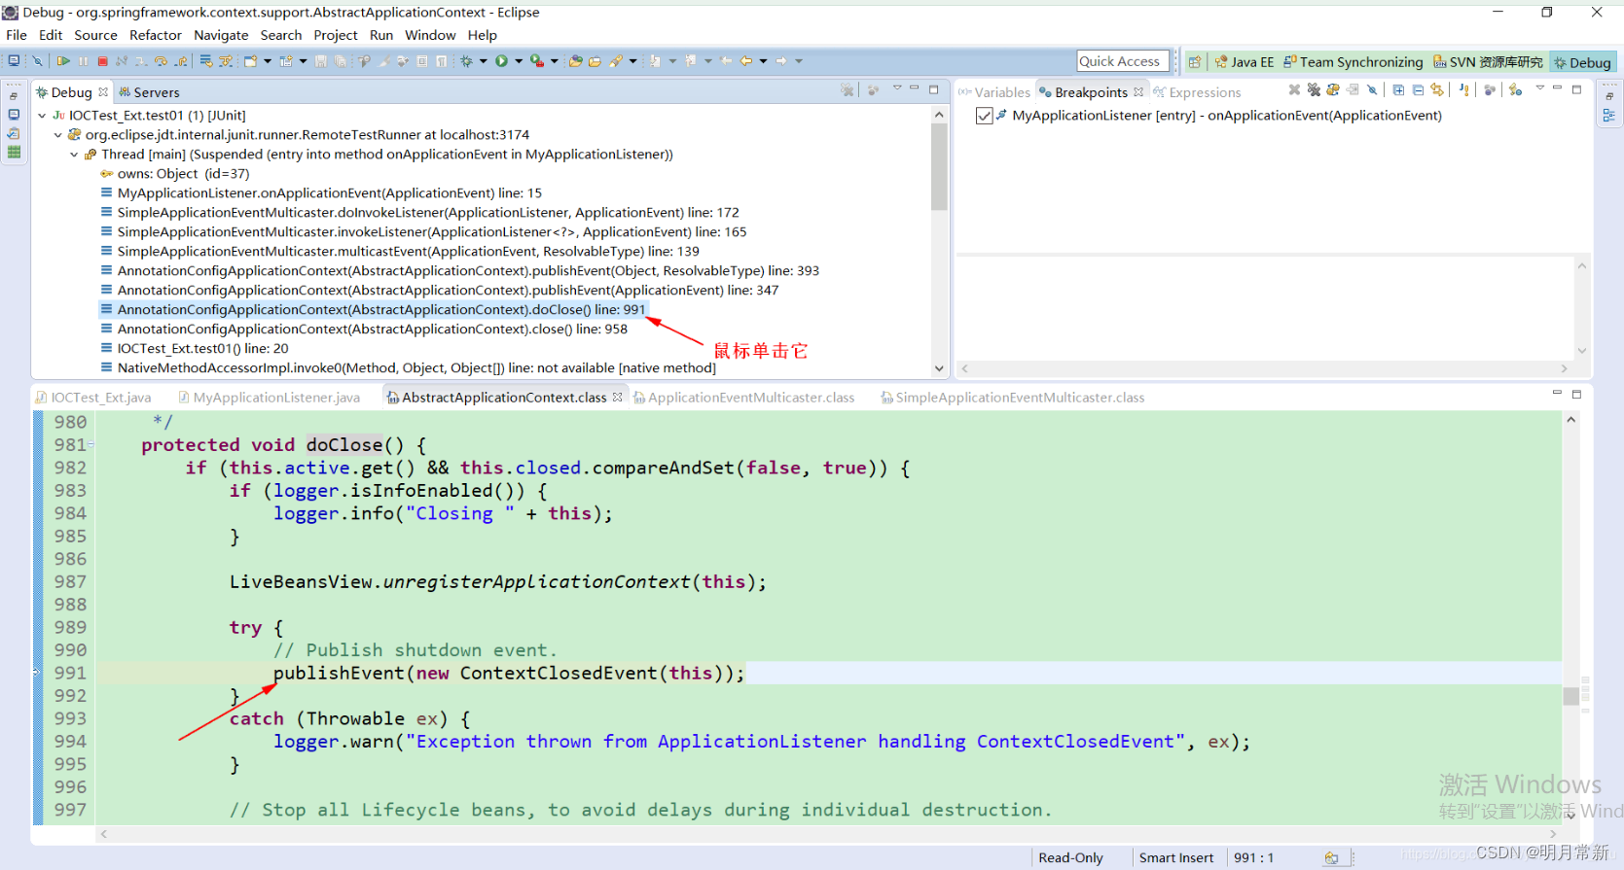Click the Back navigation arrow

pos(745,61)
